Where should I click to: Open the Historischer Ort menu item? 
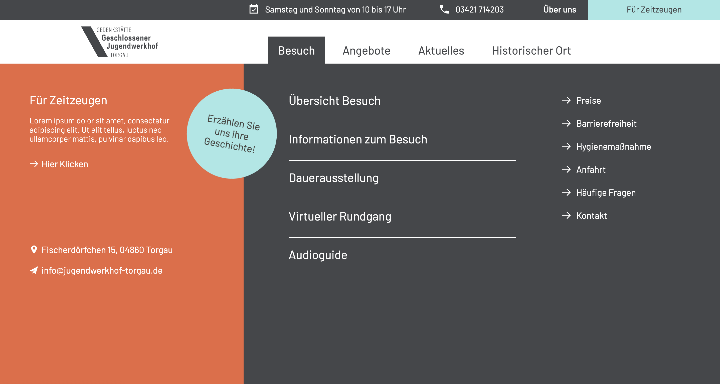pyautogui.click(x=531, y=51)
